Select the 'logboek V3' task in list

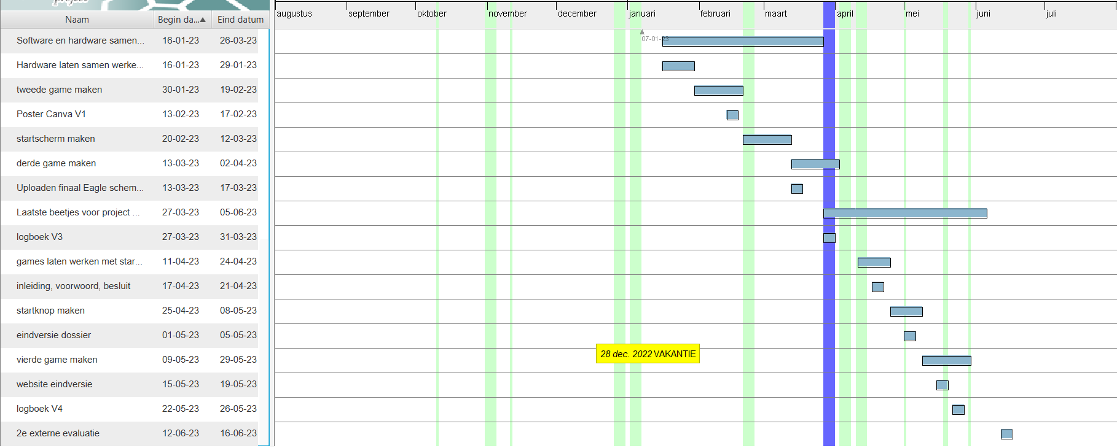39,237
